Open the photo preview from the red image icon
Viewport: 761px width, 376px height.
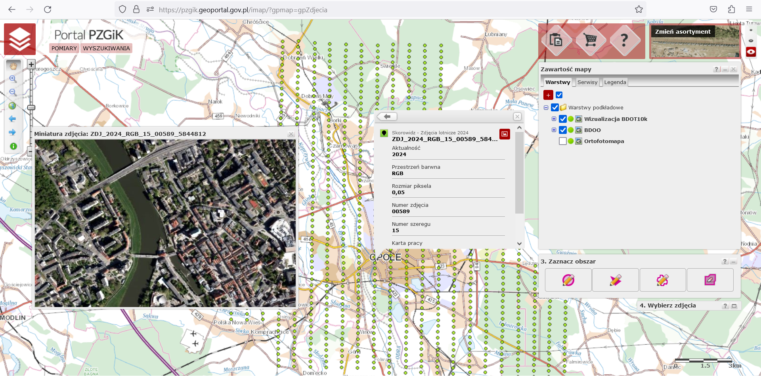click(x=505, y=134)
